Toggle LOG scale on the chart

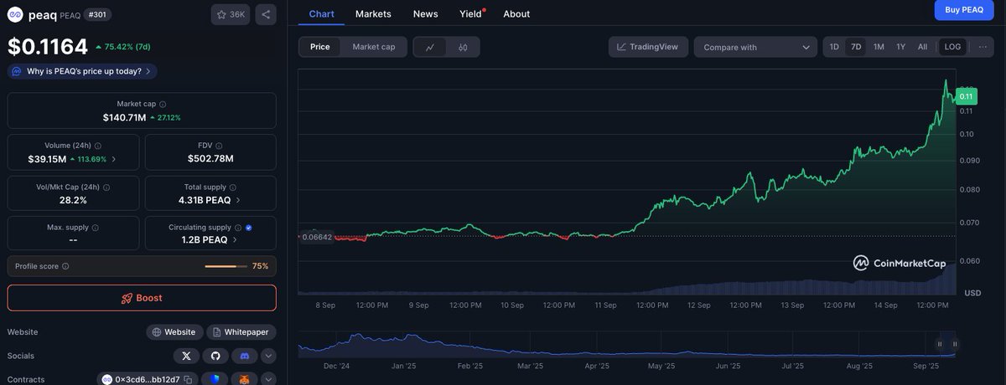952,47
